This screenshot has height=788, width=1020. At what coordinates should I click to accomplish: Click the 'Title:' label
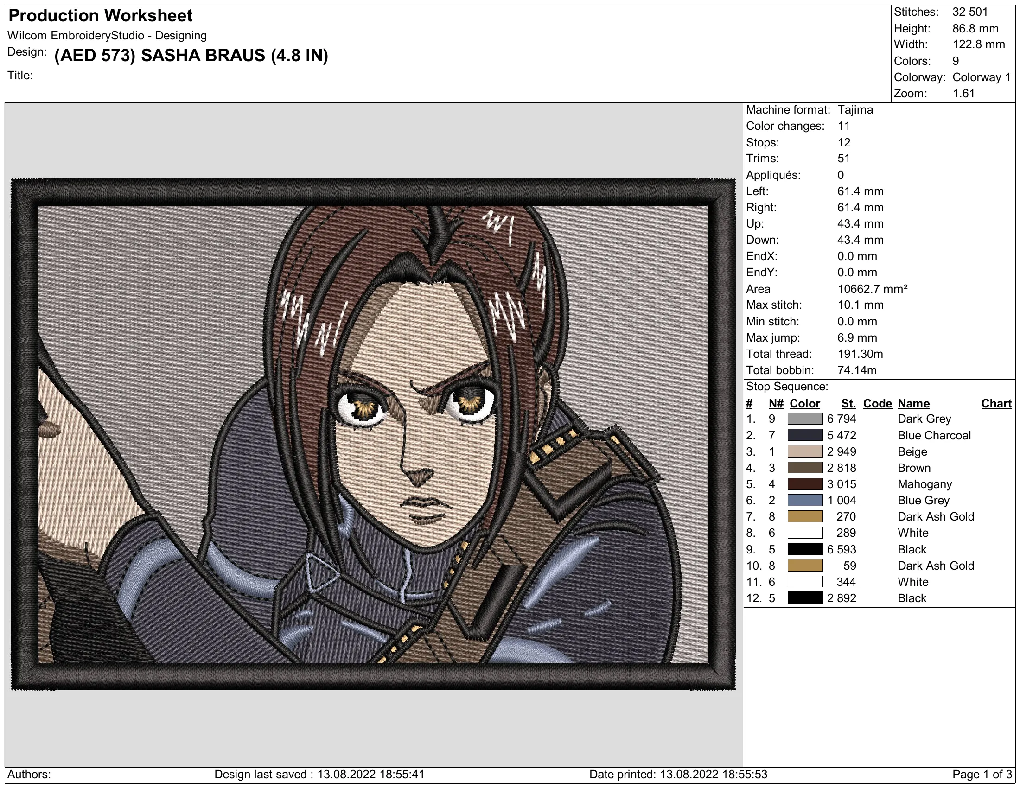pyautogui.click(x=20, y=76)
